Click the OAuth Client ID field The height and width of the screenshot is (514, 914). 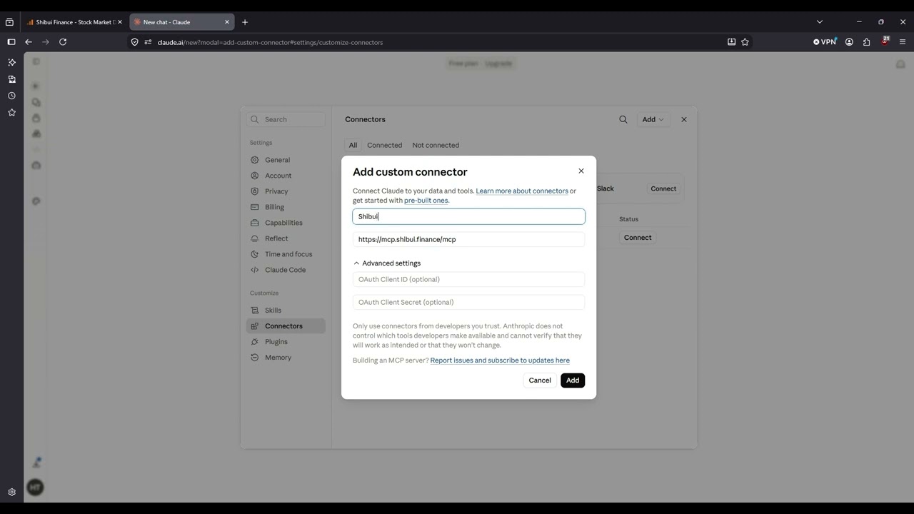468,279
